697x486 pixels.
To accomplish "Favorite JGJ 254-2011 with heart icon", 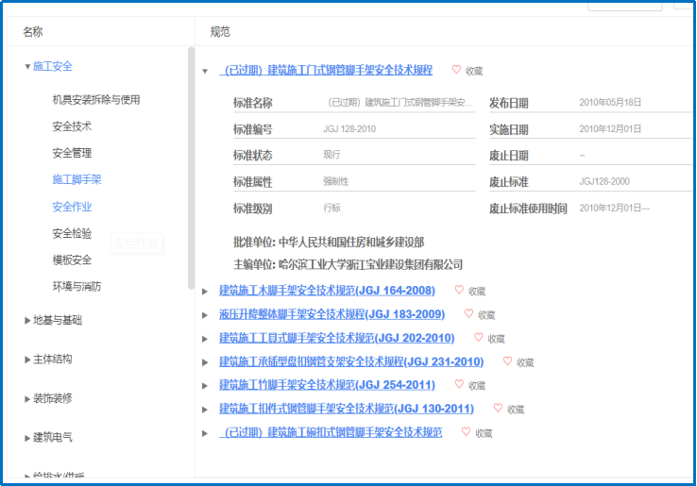I will 459,385.
